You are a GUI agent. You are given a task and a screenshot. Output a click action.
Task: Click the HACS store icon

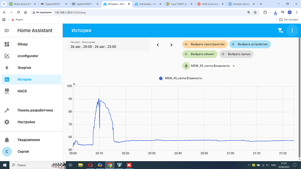click(x=7, y=91)
